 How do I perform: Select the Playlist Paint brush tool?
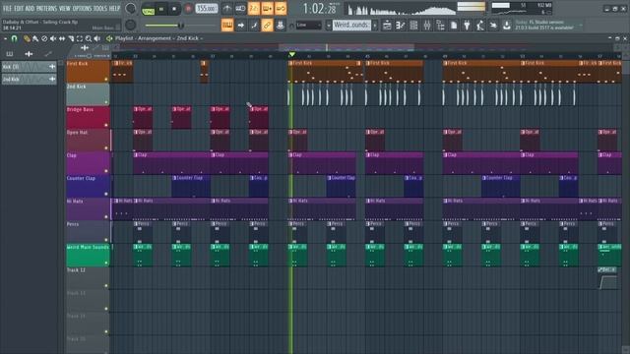point(35,38)
